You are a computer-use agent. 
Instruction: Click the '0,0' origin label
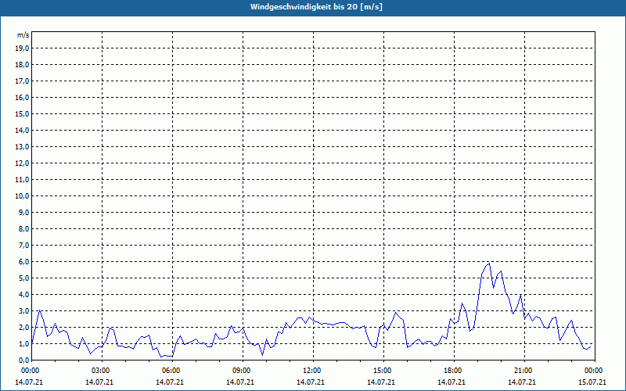click(x=23, y=360)
